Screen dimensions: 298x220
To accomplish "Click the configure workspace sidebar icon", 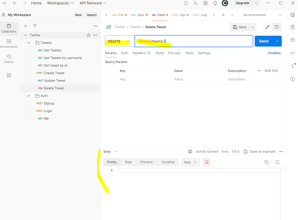I will click(9, 75).
